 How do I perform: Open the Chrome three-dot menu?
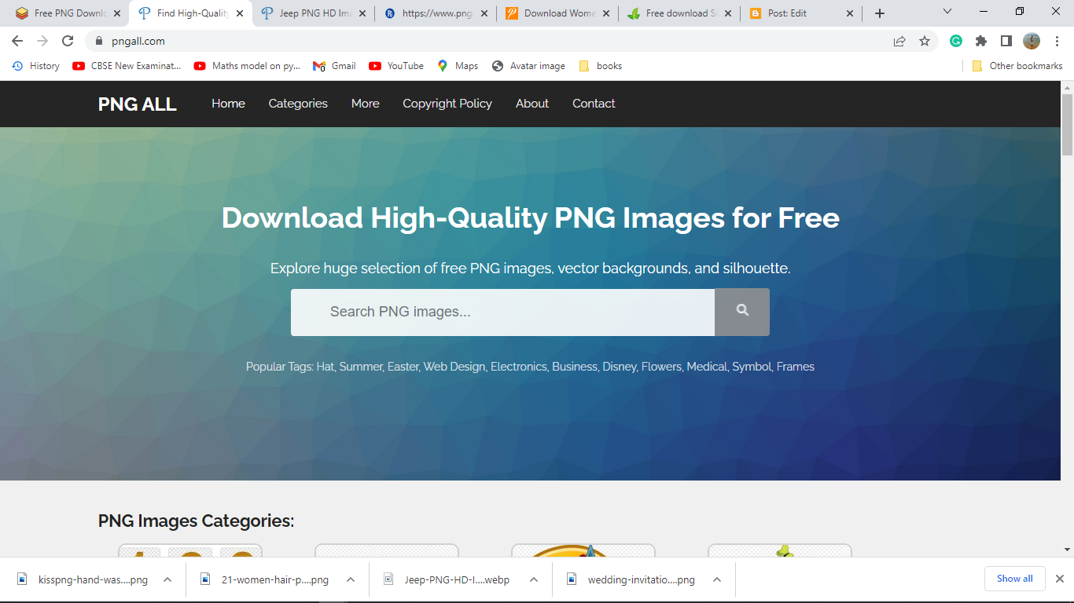1056,41
